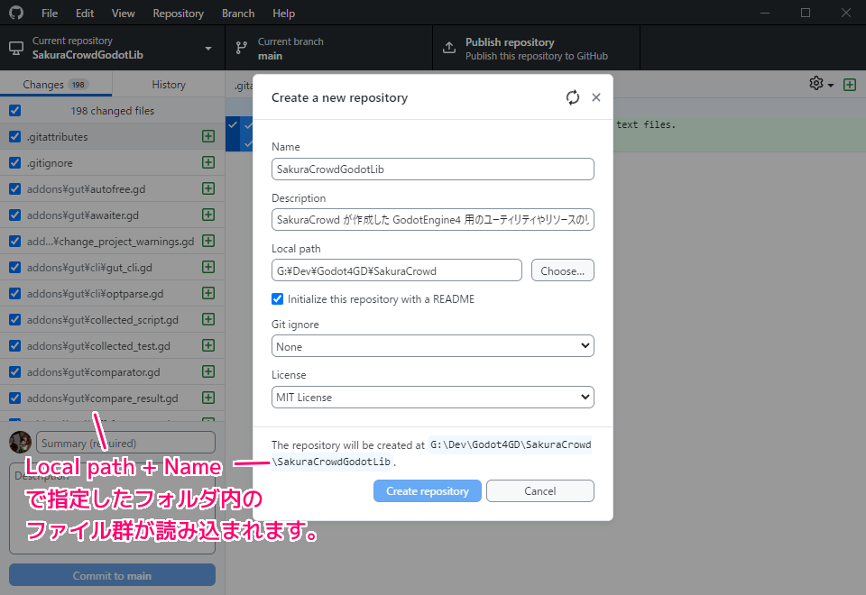Viewport: 866px width, 595px height.
Task: Select the addons gut compare_result.gd file row
Action: [112, 398]
